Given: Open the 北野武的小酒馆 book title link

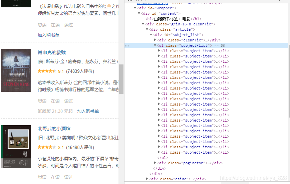Looking at the screenshot, I should click(54, 129).
